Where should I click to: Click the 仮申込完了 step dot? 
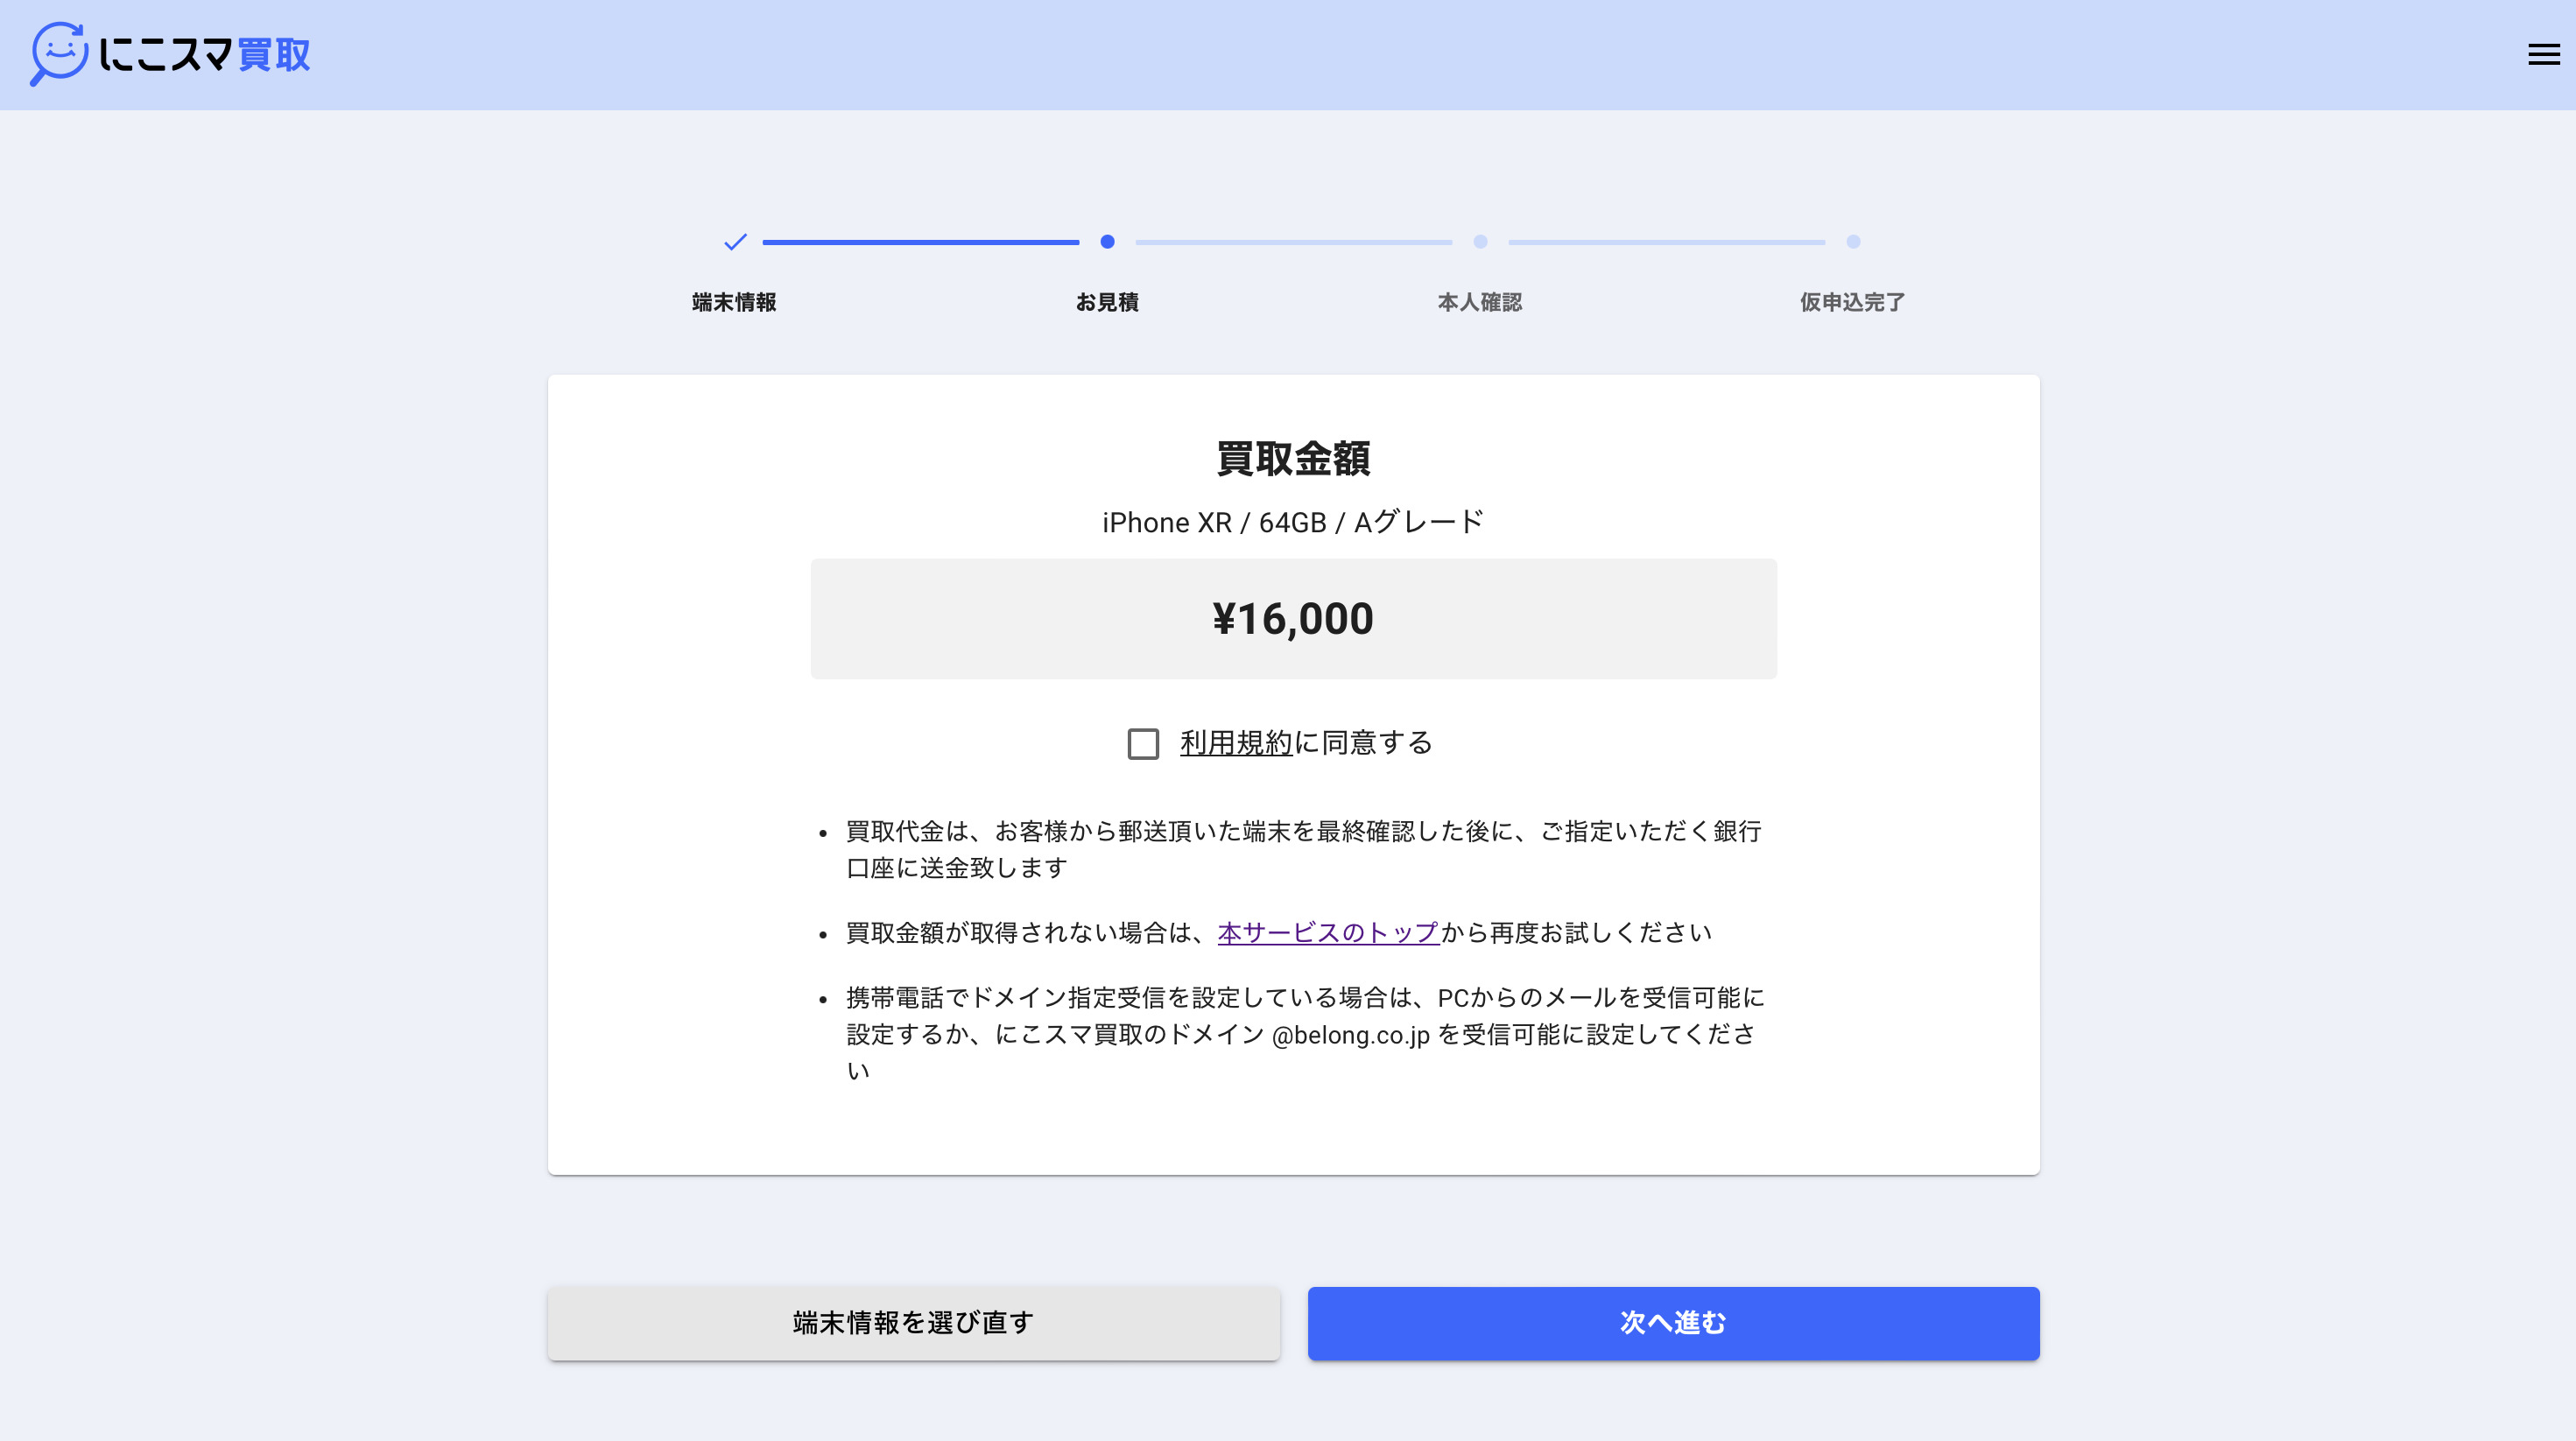tap(1853, 242)
